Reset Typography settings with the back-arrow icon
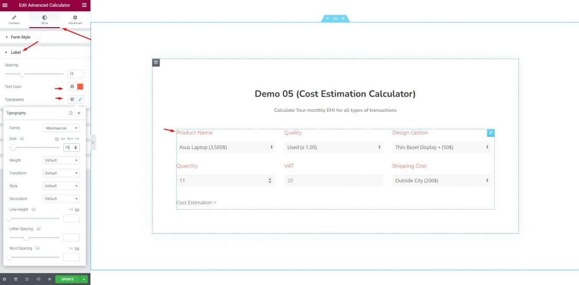The height and width of the screenshot is (285, 579). [x=70, y=113]
